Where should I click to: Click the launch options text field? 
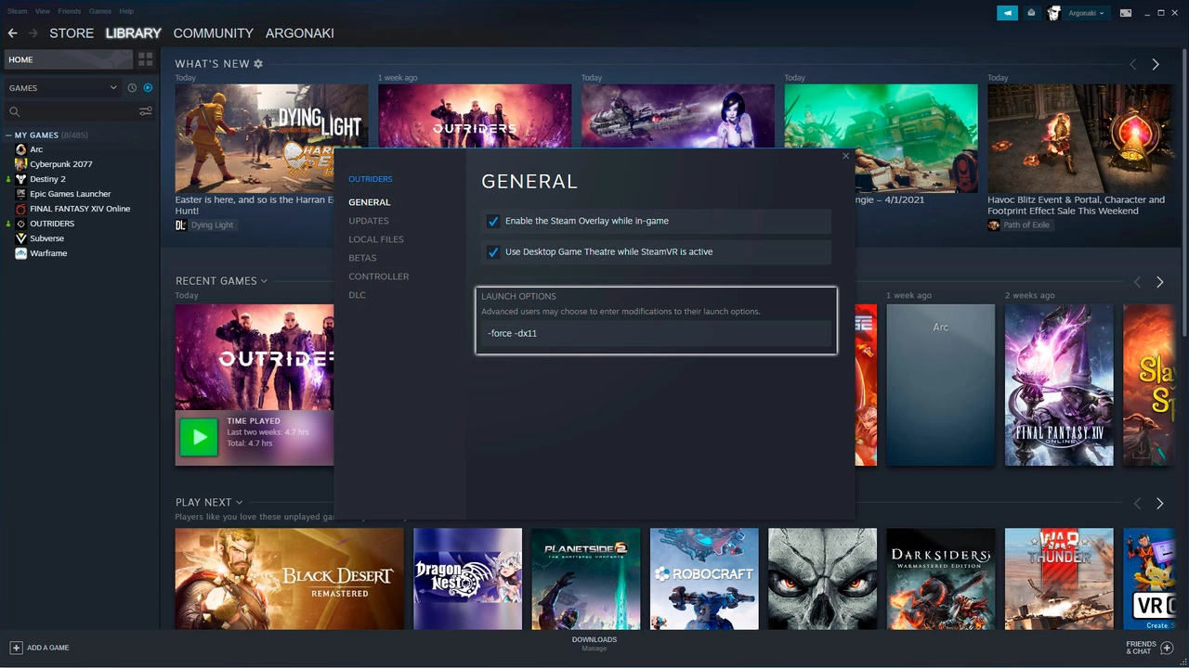pyautogui.click(x=656, y=333)
